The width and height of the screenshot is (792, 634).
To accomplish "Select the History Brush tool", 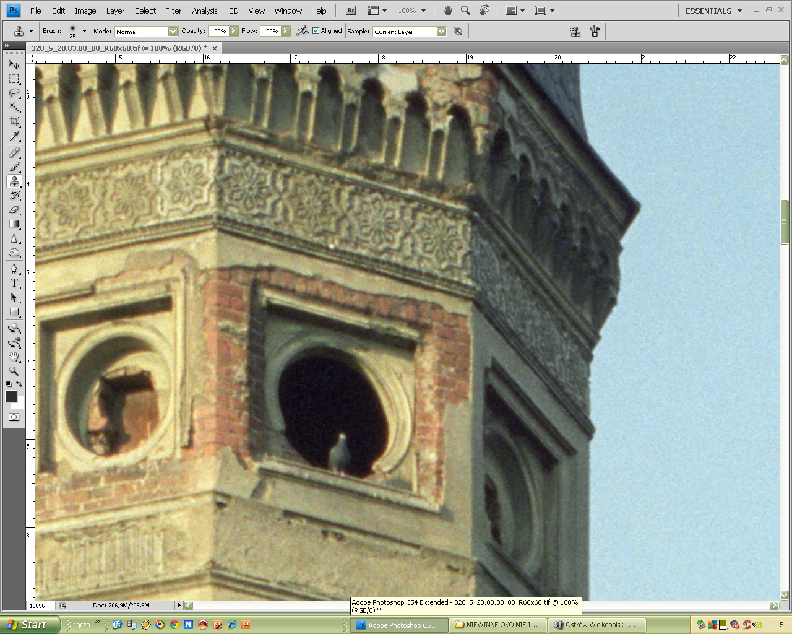I will [x=14, y=195].
